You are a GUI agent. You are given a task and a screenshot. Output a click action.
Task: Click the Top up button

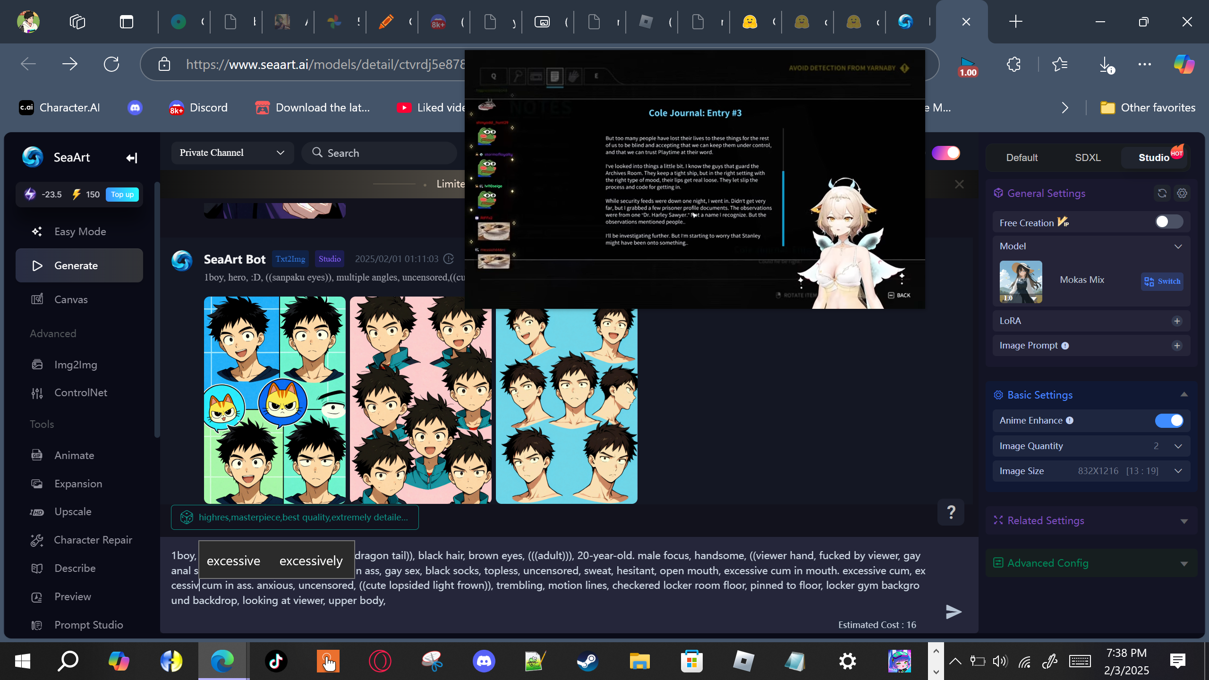coord(122,195)
